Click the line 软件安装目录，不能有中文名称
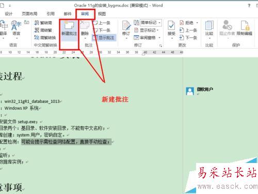This screenshot has width=258, height=194. [x=72, y=128]
